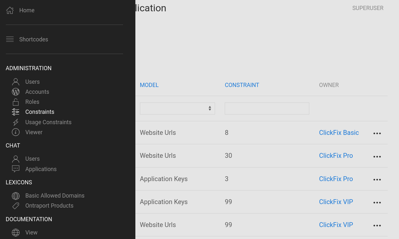Click the Accounts WordPress icon
The height and width of the screenshot is (239, 399).
click(16, 92)
